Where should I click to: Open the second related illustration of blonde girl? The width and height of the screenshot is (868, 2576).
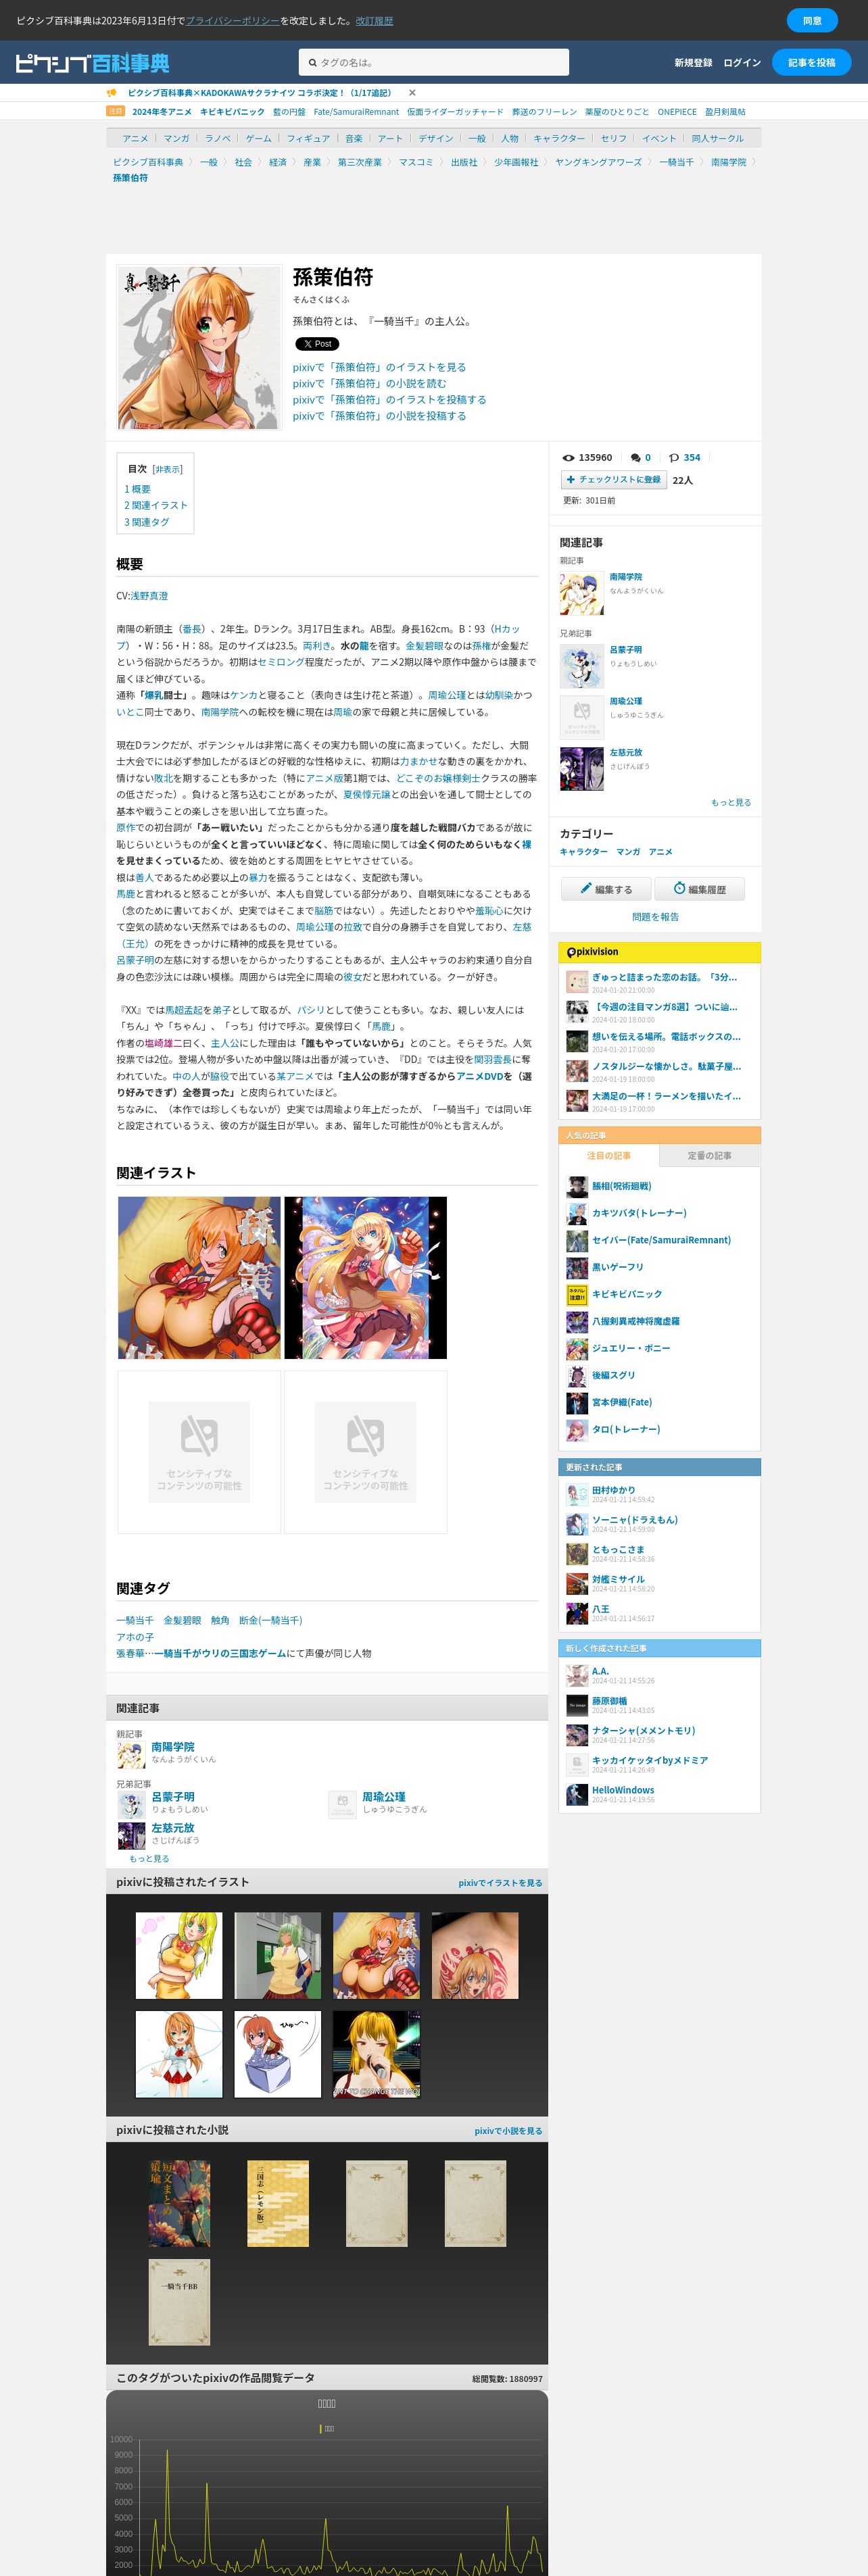(366, 1278)
